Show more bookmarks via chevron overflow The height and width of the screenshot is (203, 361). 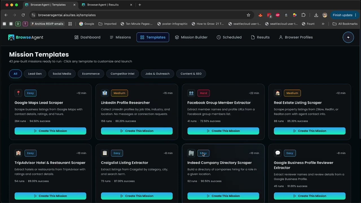click(x=323, y=24)
